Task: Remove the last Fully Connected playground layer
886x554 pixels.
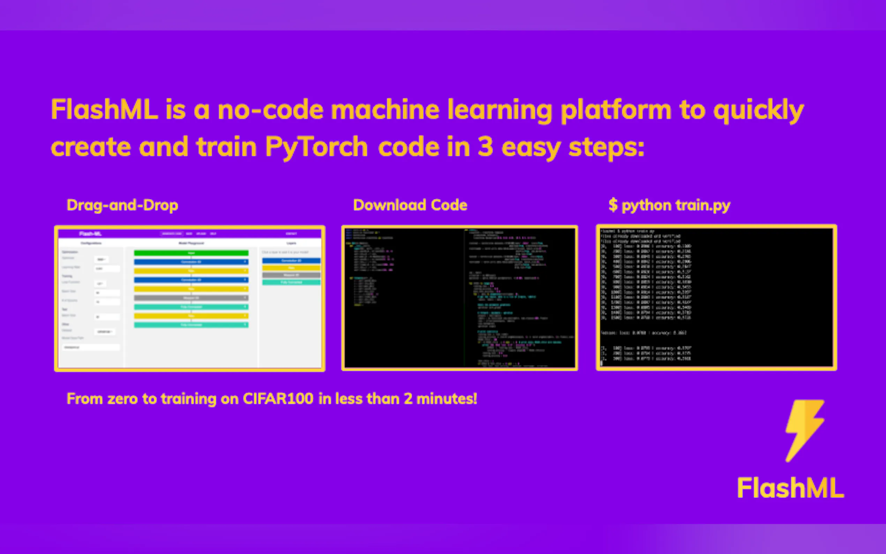Action: click(245, 325)
